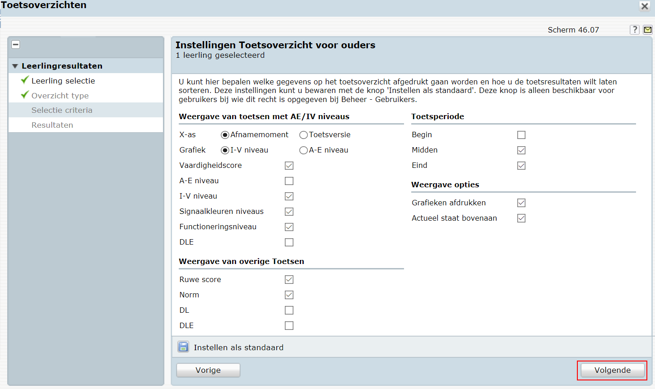This screenshot has width=655, height=389.
Task: Uncheck the Eind toetsperiode checkbox
Action: click(x=521, y=166)
